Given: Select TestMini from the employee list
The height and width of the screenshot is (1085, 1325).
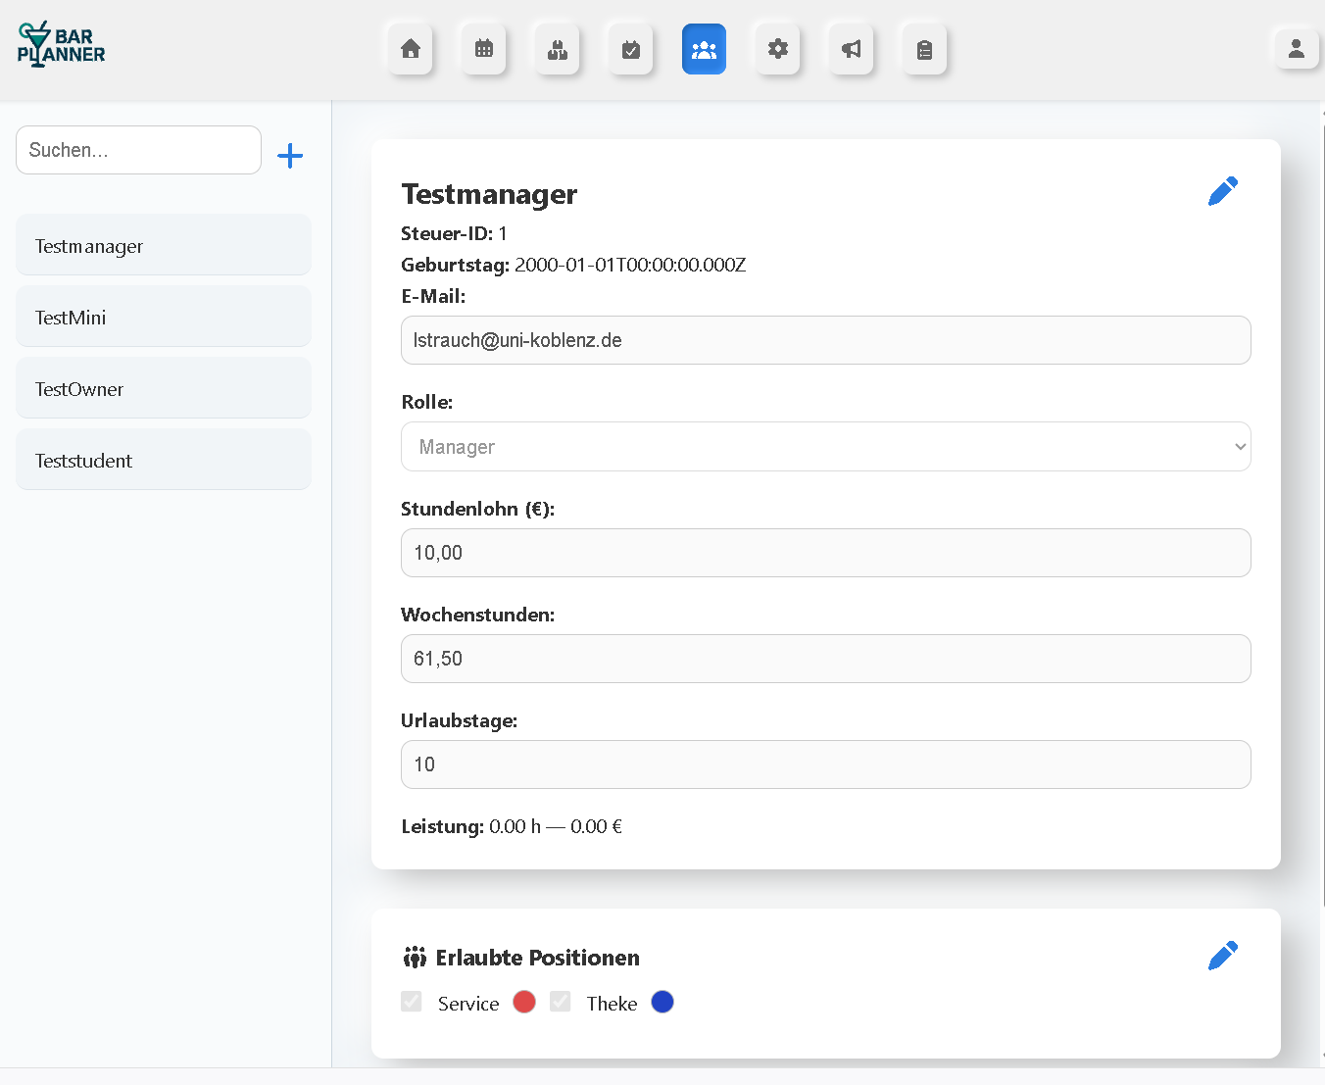Looking at the screenshot, I should (x=163, y=317).
